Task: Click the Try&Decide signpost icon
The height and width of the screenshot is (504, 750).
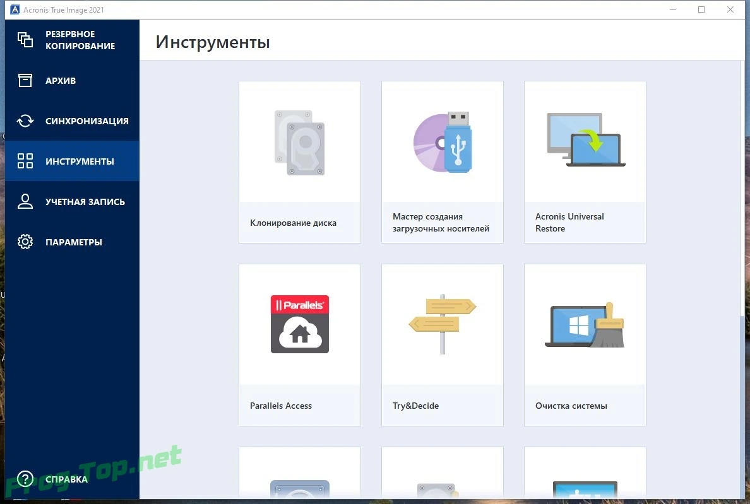Action: tap(443, 324)
